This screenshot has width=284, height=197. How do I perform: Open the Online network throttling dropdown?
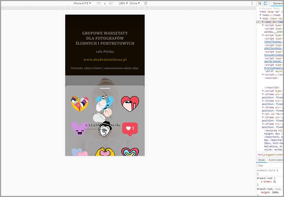pos(134,3)
